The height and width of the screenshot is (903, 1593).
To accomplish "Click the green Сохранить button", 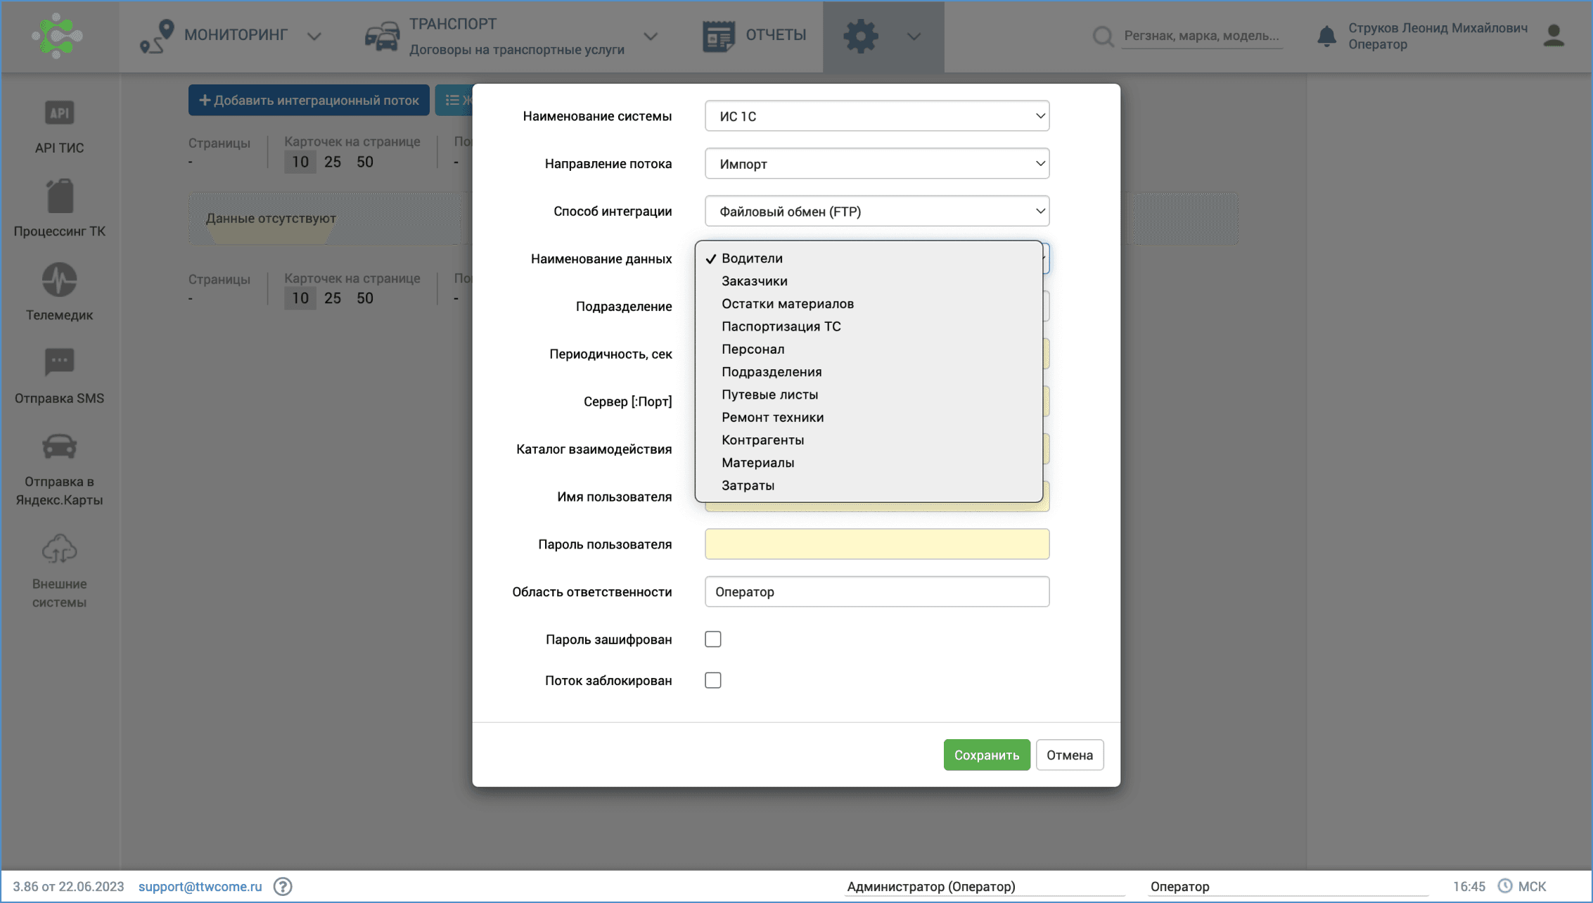I will click(986, 755).
